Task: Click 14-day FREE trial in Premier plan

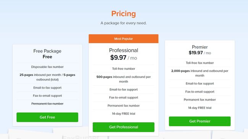Action: click(200, 108)
